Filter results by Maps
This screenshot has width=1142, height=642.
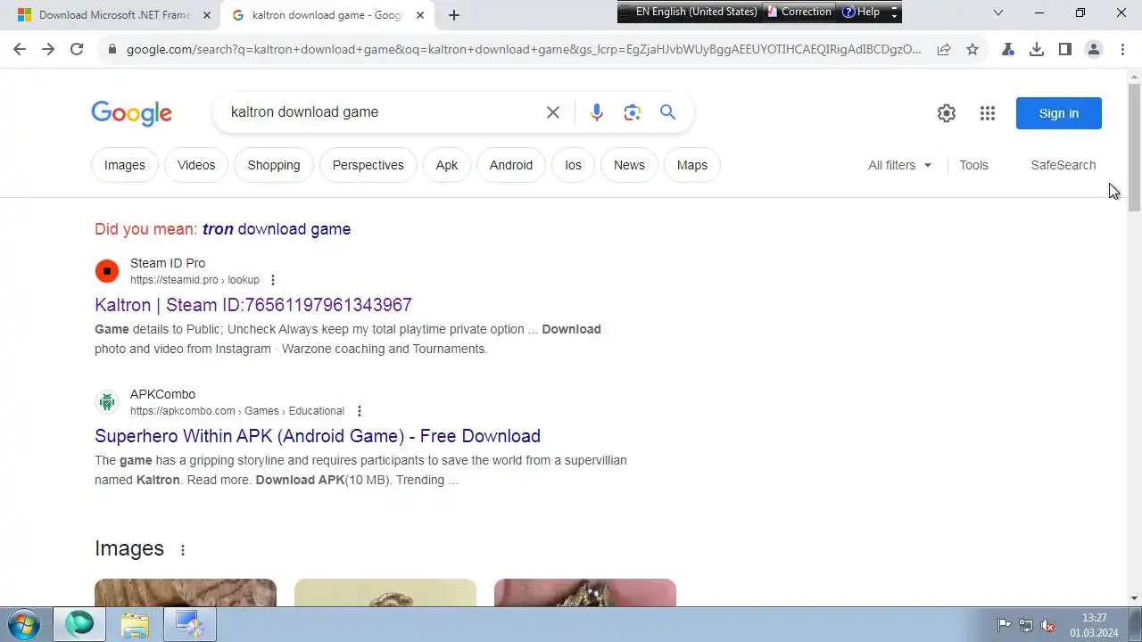click(x=692, y=165)
